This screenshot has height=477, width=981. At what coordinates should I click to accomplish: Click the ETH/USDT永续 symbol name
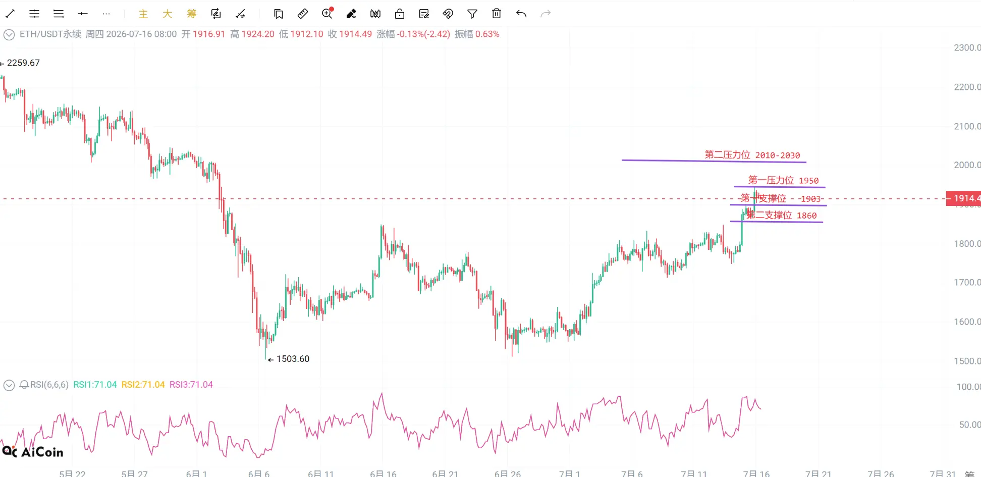pos(50,34)
